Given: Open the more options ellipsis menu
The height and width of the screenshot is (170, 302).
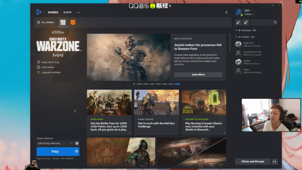Looking at the screenshot, I should pos(78,12).
